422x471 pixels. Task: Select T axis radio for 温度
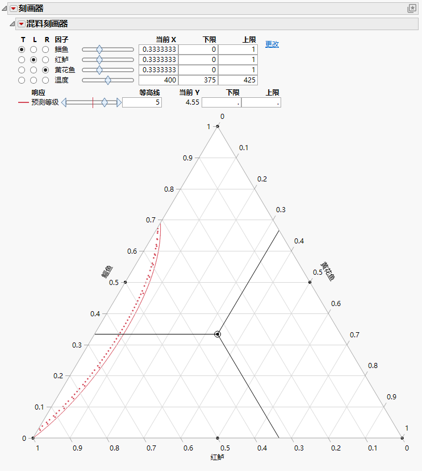[22, 80]
